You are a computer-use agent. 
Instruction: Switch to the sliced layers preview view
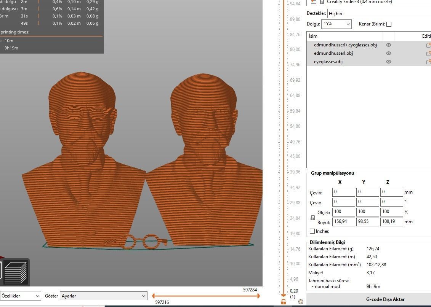click(x=16, y=273)
